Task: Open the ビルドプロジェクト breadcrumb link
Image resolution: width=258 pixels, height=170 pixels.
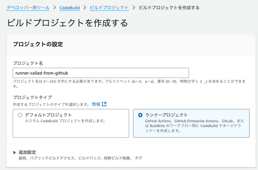Action: pos(109,8)
